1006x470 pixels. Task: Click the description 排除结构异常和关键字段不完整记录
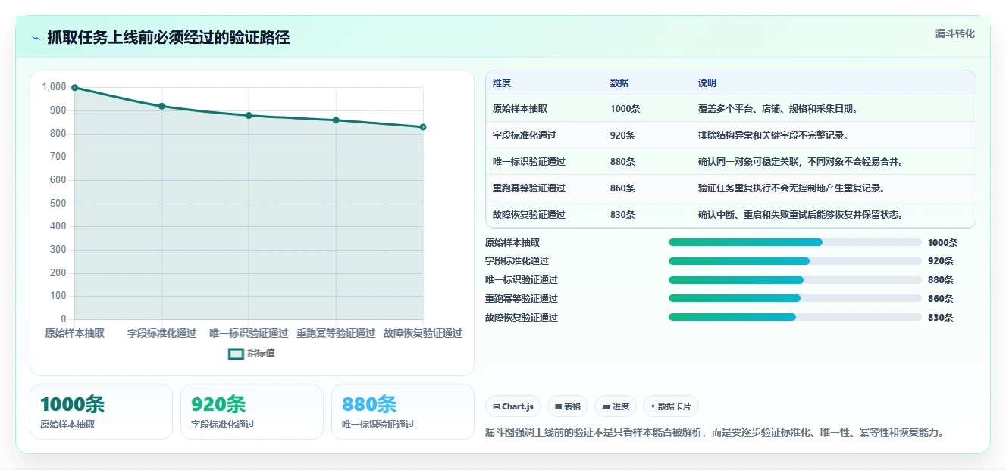click(774, 135)
